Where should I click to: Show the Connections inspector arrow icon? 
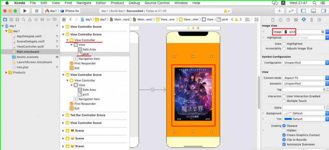coord(319,20)
